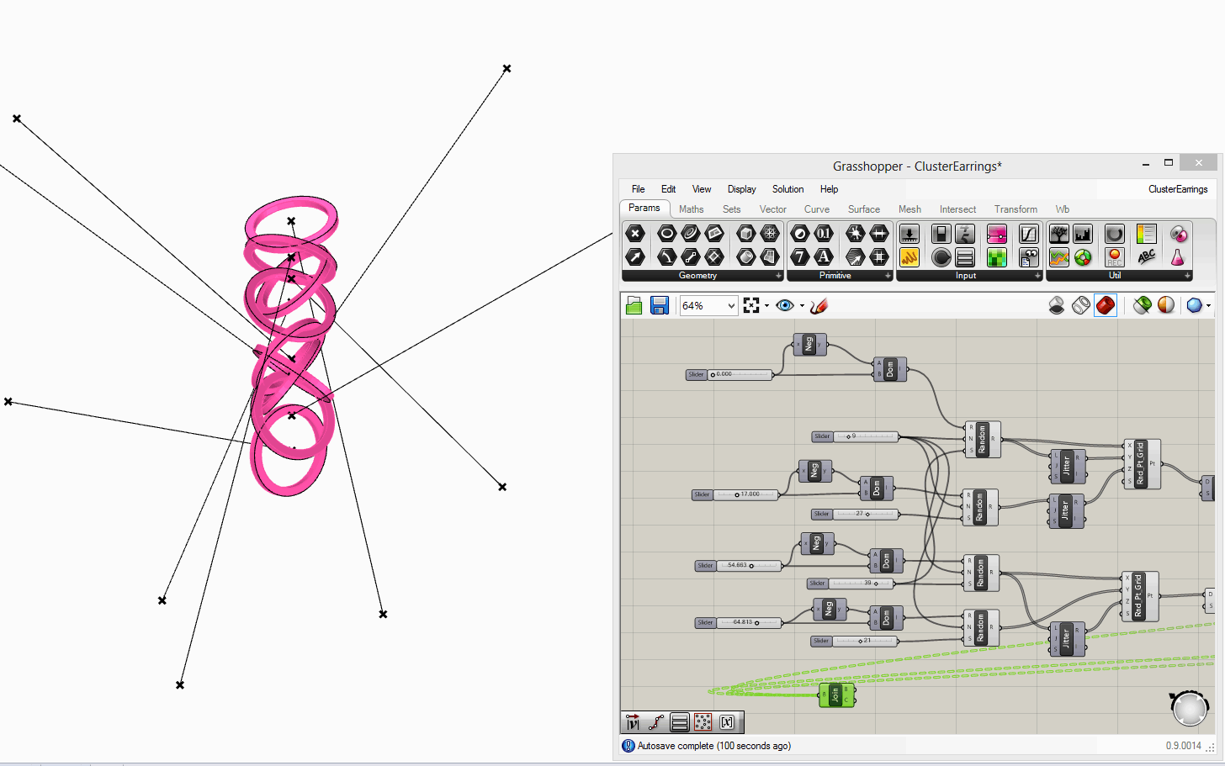Expand the Util panel plus button

1187,276
